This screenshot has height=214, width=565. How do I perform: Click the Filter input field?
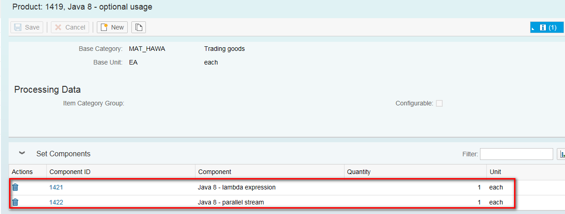point(516,154)
